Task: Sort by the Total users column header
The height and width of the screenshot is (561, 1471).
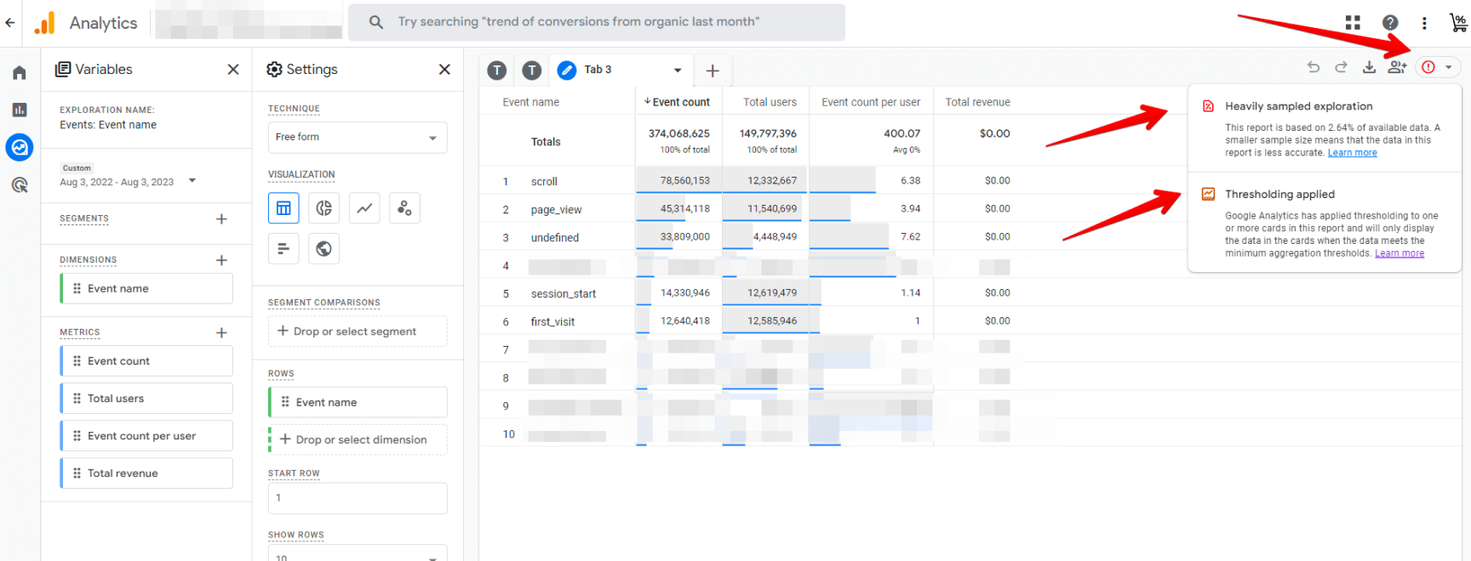Action: (x=770, y=102)
